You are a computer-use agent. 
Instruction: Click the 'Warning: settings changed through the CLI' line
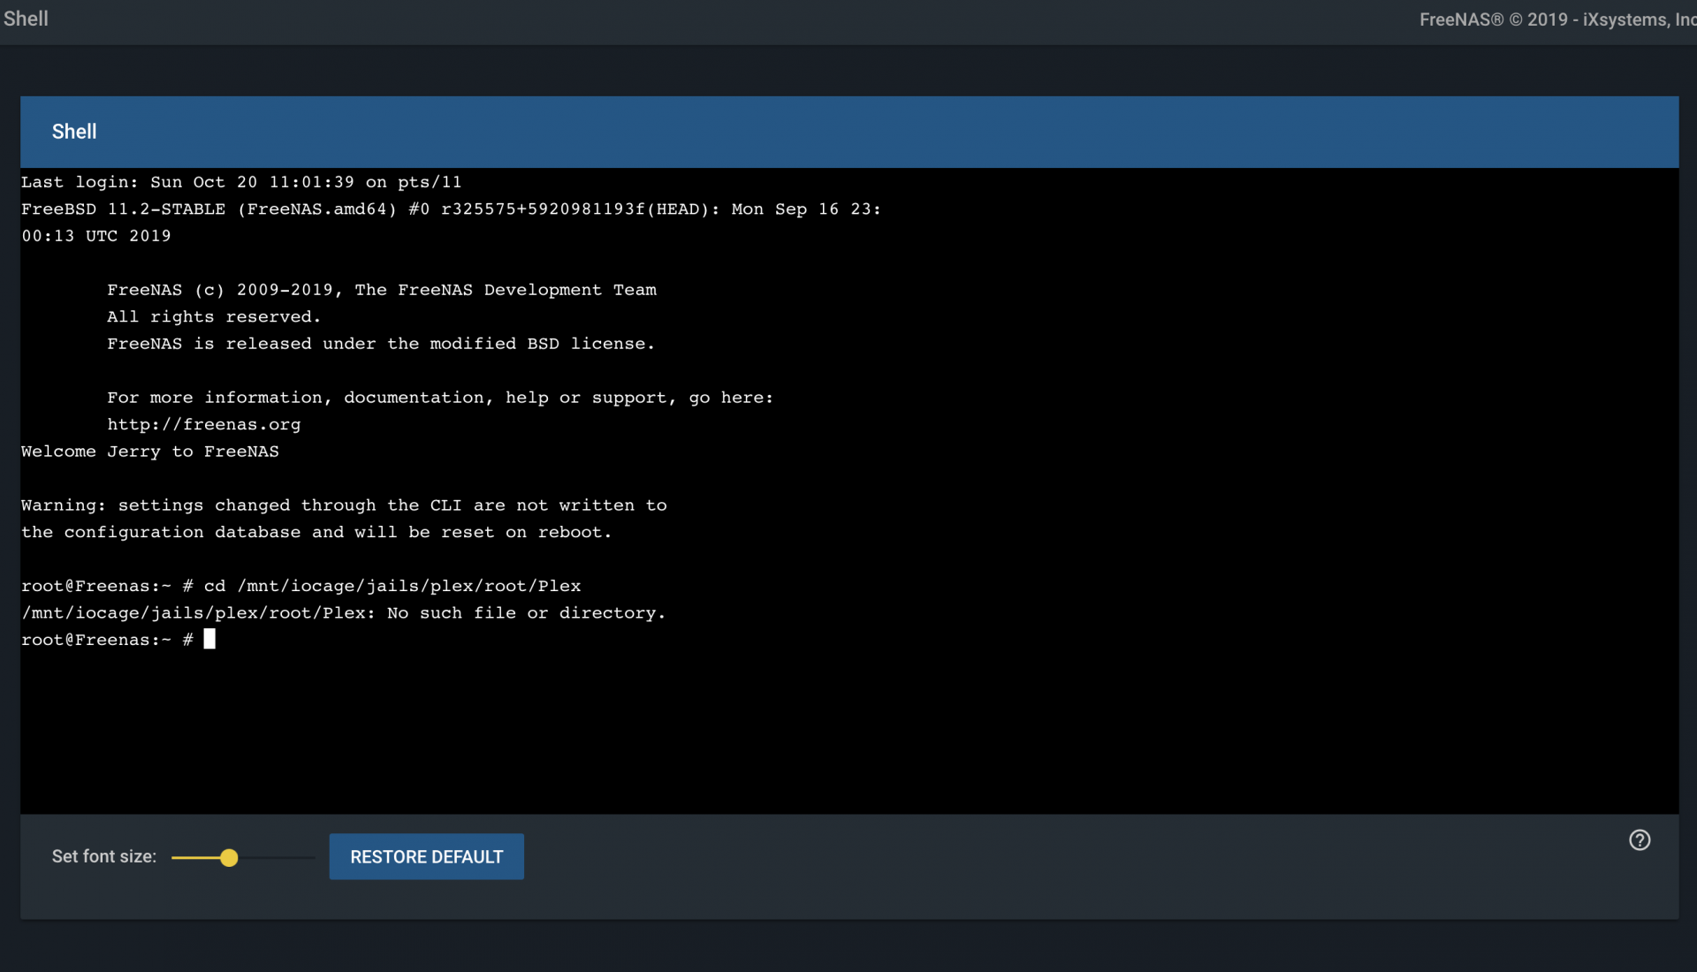344,505
